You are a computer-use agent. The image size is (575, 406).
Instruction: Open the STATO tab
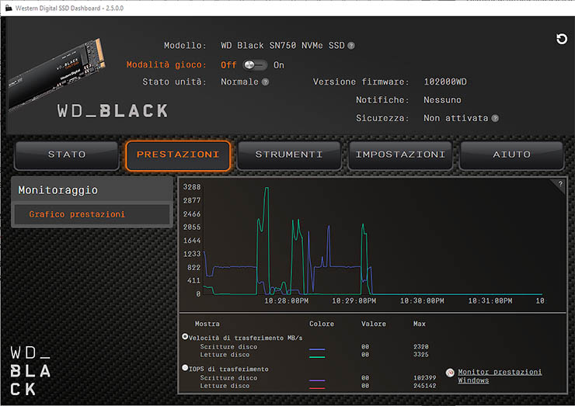click(x=67, y=154)
